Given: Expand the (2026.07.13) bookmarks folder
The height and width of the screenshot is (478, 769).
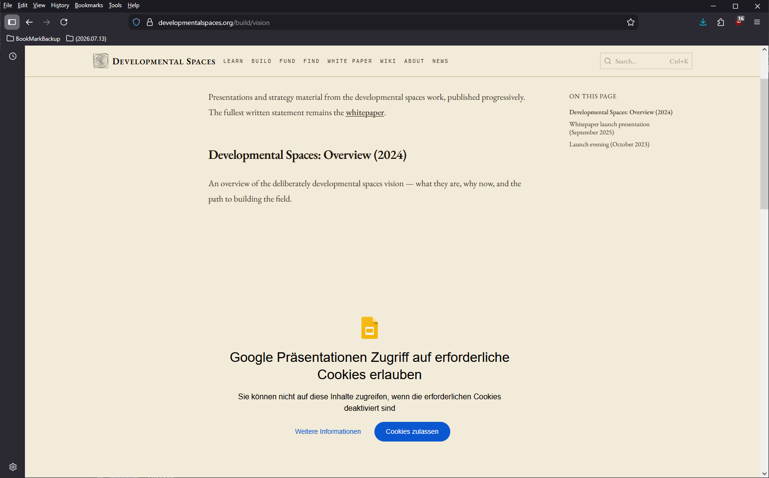Looking at the screenshot, I should (x=86, y=38).
